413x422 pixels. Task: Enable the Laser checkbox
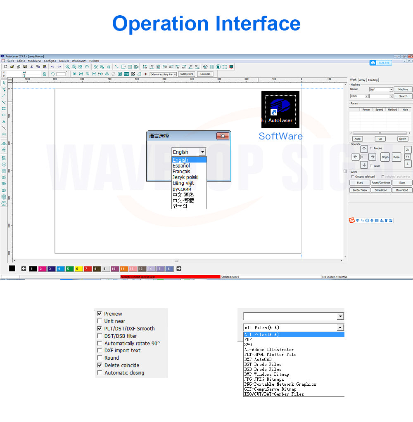(x=371, y=166)
